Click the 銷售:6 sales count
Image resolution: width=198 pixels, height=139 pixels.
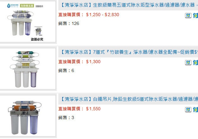(x=66, y=70)
